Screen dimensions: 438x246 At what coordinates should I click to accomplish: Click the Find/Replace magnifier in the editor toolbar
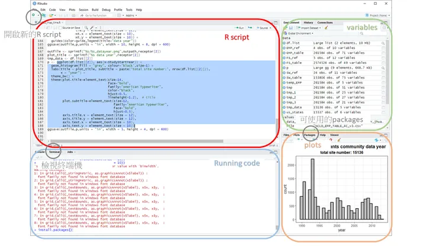(86, 28)
